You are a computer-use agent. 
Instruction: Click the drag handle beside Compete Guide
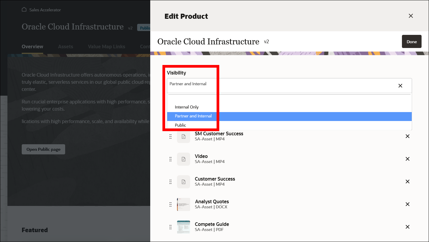170,227
